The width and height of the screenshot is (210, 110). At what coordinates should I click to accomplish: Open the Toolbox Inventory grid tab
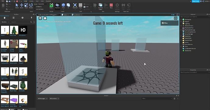tap(13, 18)
